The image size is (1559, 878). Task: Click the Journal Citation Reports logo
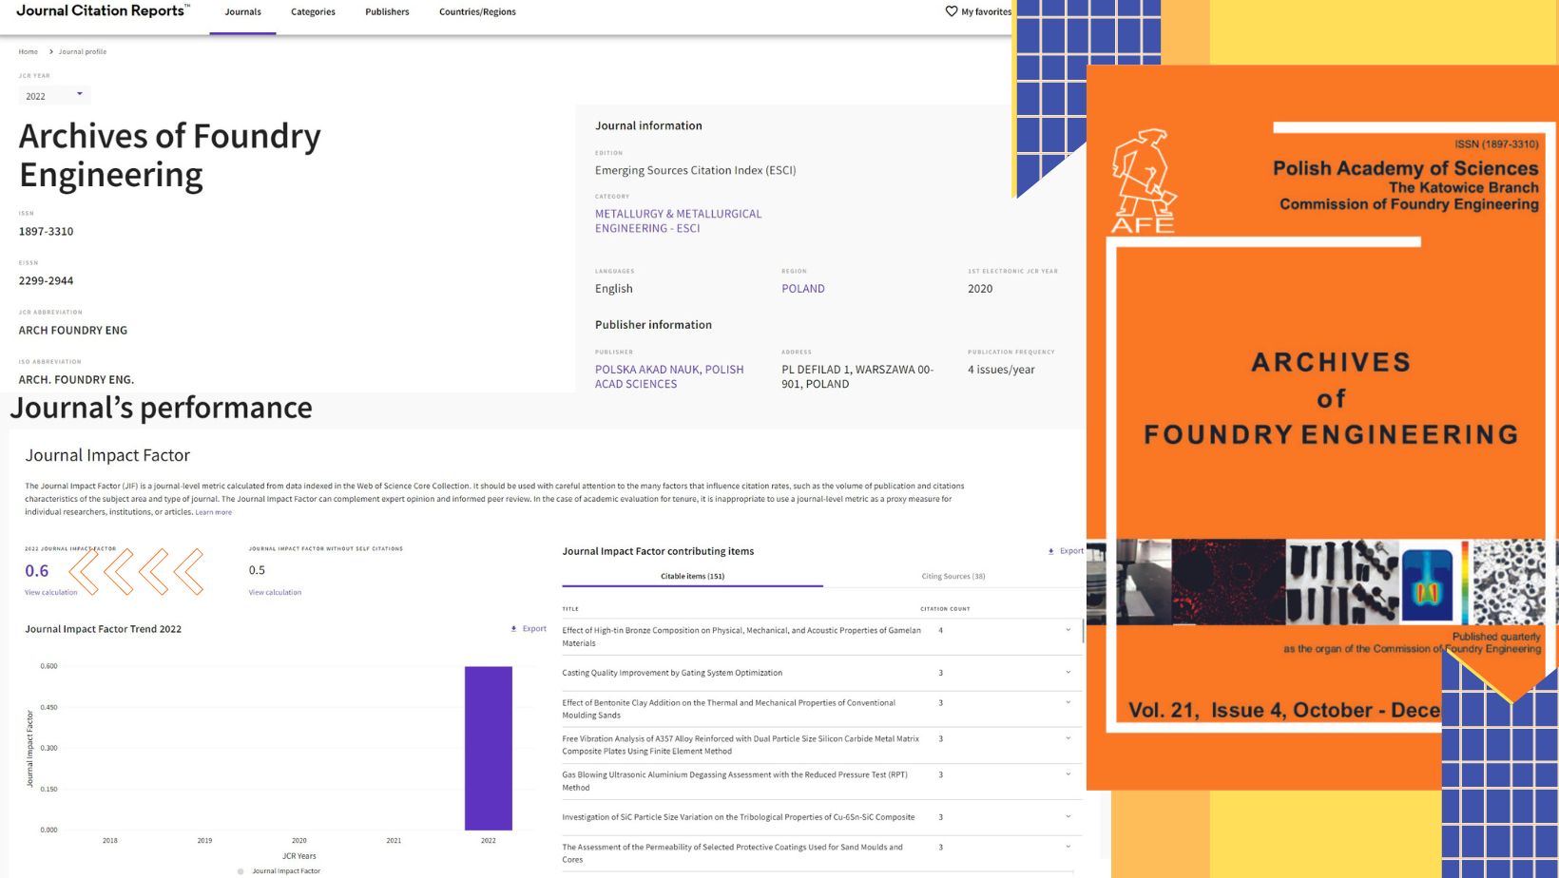coord(103,10)
